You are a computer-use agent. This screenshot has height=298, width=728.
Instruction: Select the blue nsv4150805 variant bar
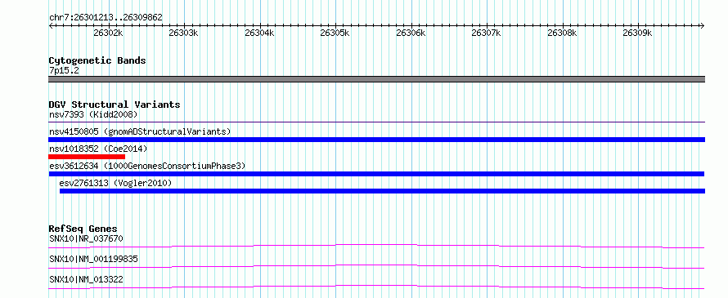tap(377, 140)
